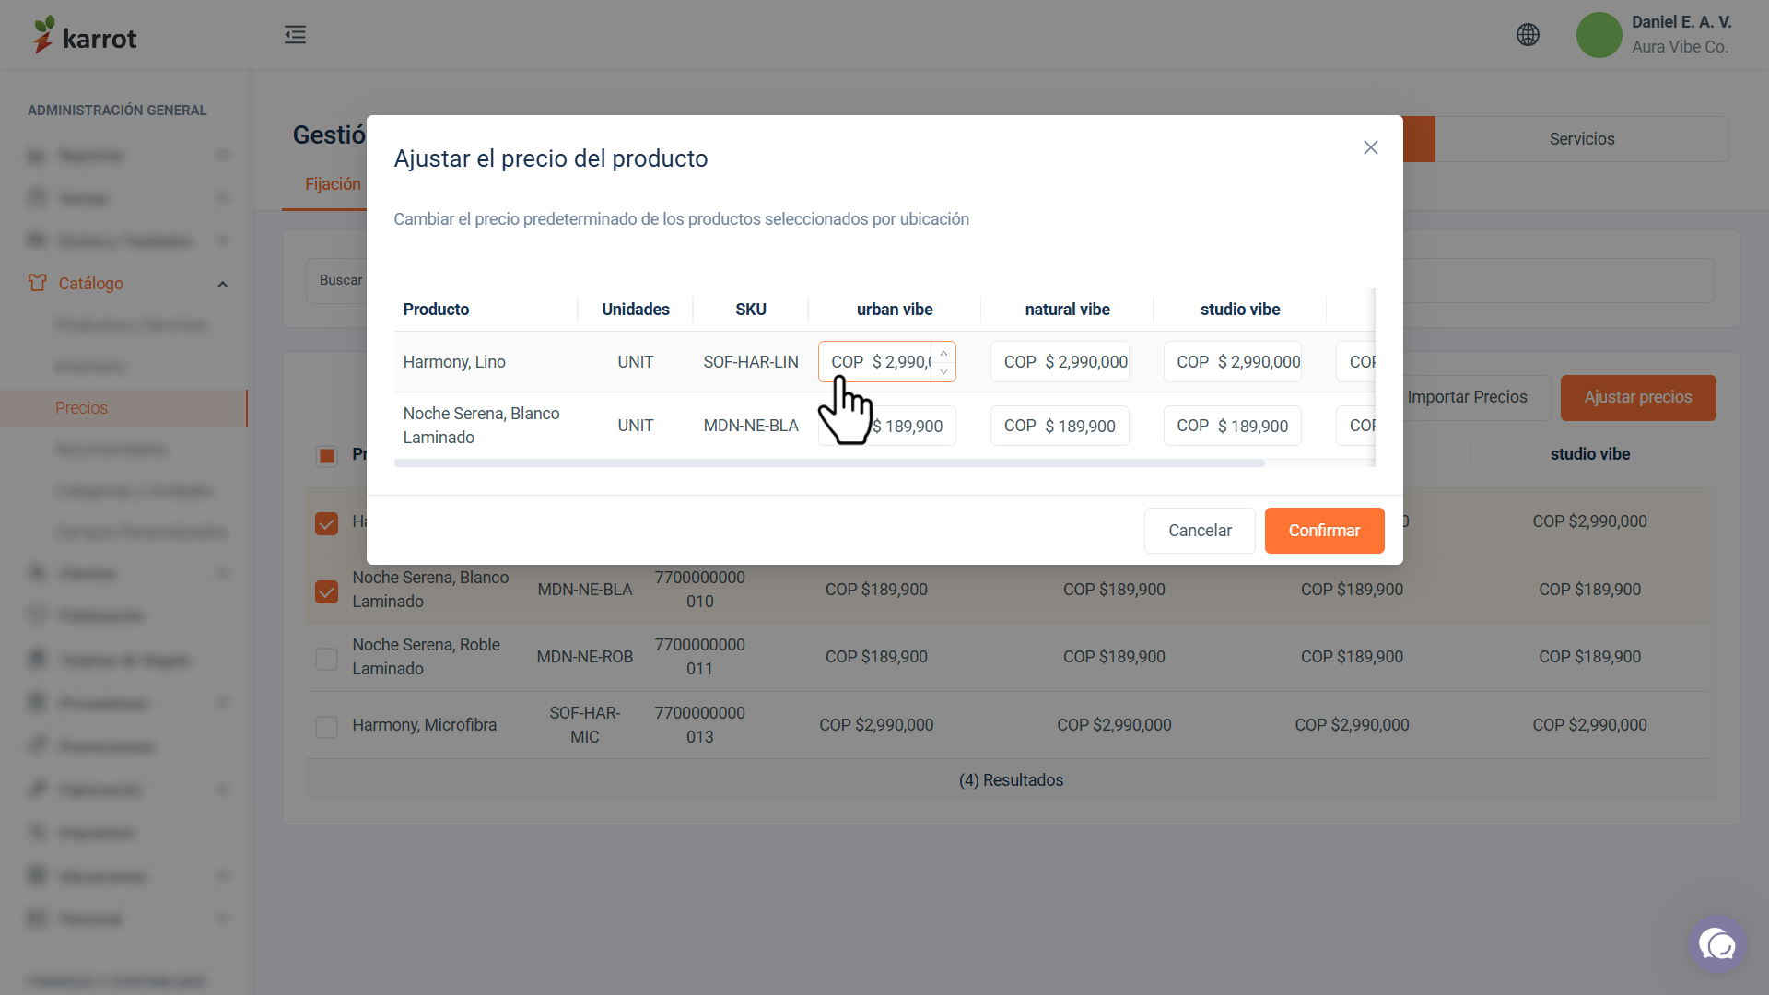Check the Noche Serena, Roble Laminado row

(326, 658)
